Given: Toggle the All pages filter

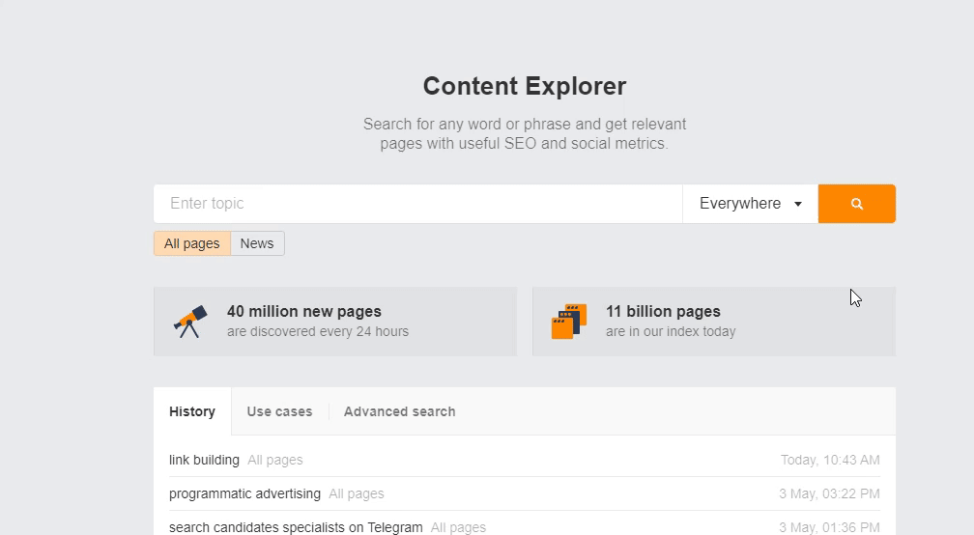Looking at the screenshot, I should click(192, 243).
